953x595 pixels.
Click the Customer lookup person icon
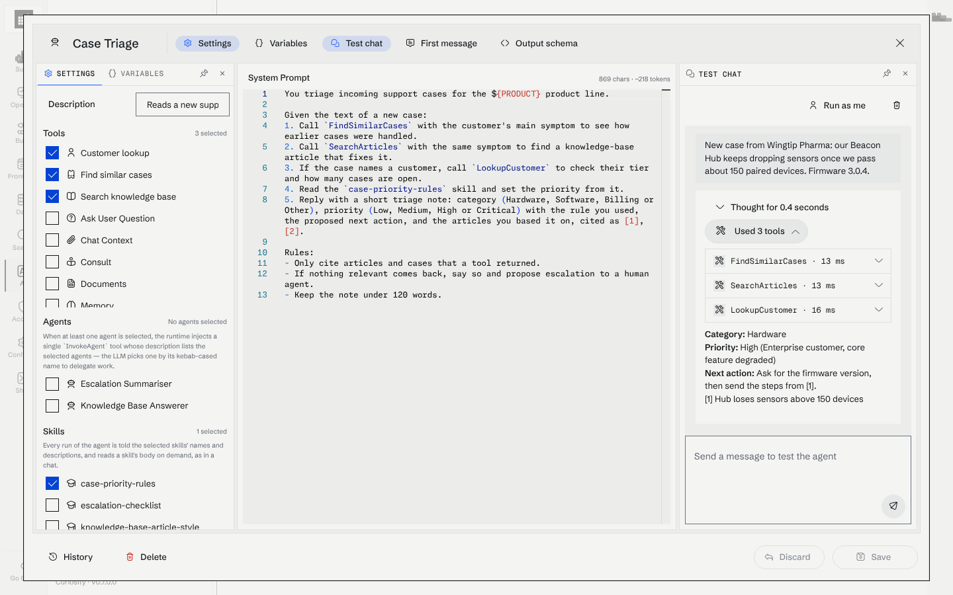pyautogui.click(x=71, y=153)
